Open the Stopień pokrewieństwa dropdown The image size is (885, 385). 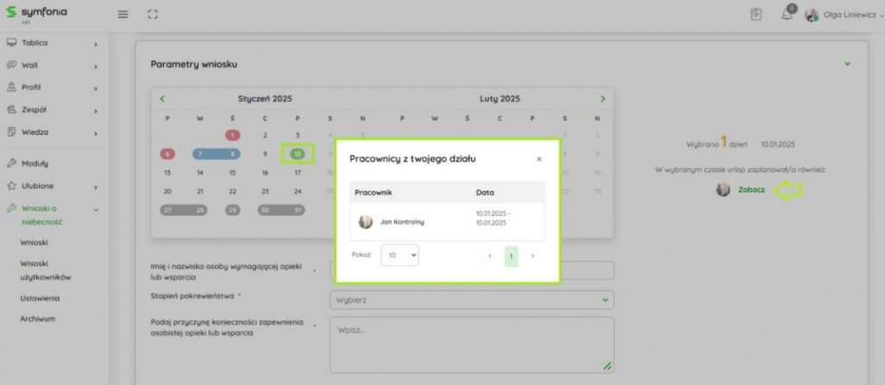pyautogui.click(x=471, y=300)
